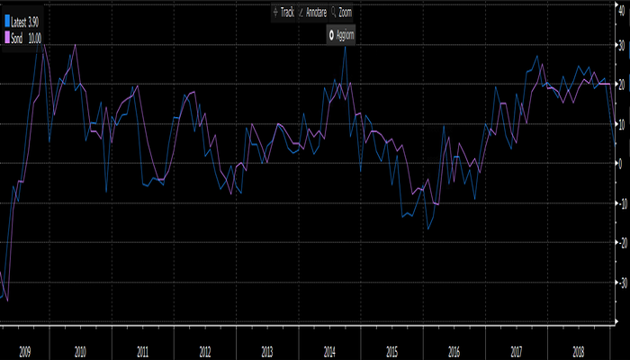Click the arrow atop the y-axis
Viewport: 630px width, 360px height.
click(616, 4)
